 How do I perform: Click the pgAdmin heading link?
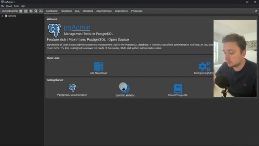pyautogui.click(x=77, y=27)
